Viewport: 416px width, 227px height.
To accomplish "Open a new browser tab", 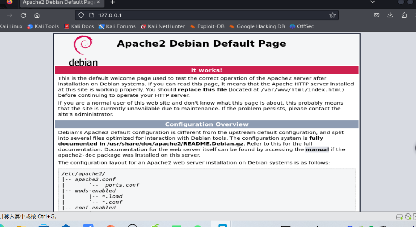I will pos(113,2).
